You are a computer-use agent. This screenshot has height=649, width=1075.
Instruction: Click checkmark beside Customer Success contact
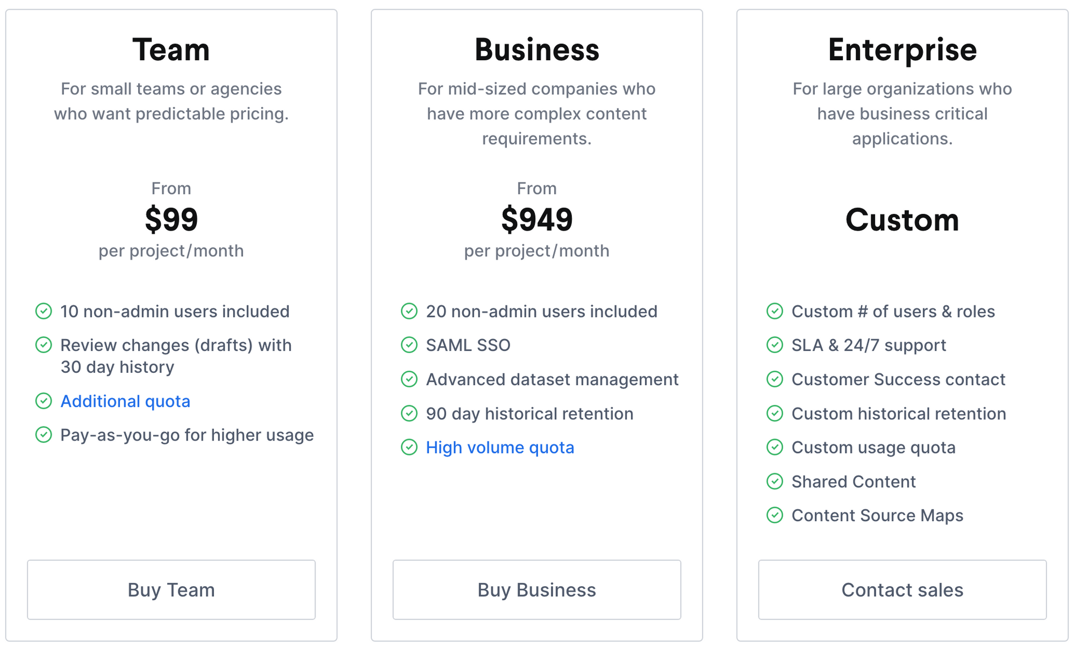(775, 379)
